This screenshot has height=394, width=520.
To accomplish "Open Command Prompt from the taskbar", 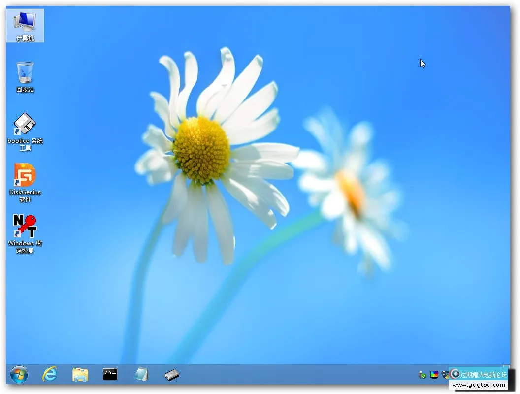I will point(110,375).
